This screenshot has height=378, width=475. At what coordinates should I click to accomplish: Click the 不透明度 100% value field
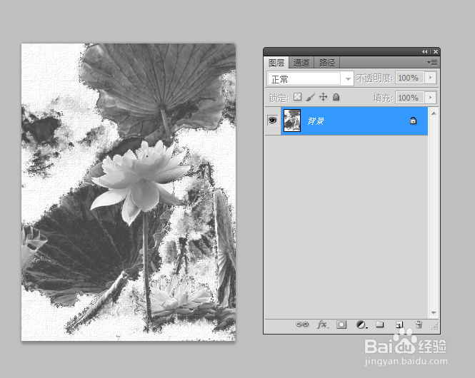point(409,78)
